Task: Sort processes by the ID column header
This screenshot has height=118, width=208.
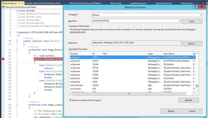Action: click(x=97, y=54)
